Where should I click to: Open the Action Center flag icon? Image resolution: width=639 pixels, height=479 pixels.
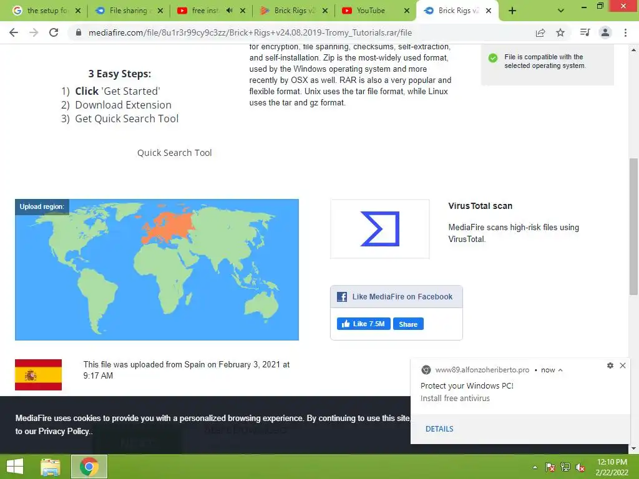point(550,467)
